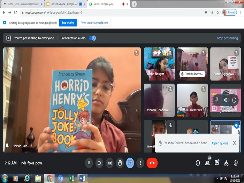Image resolution: width=244 pixels, height=183 pixels.
Task: Close the Gmail Inbox tab
Action: (x=41, y=4)
